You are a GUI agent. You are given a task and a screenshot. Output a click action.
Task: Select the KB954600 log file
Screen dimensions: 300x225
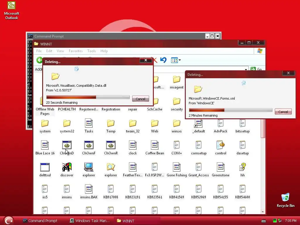point(242,189)
